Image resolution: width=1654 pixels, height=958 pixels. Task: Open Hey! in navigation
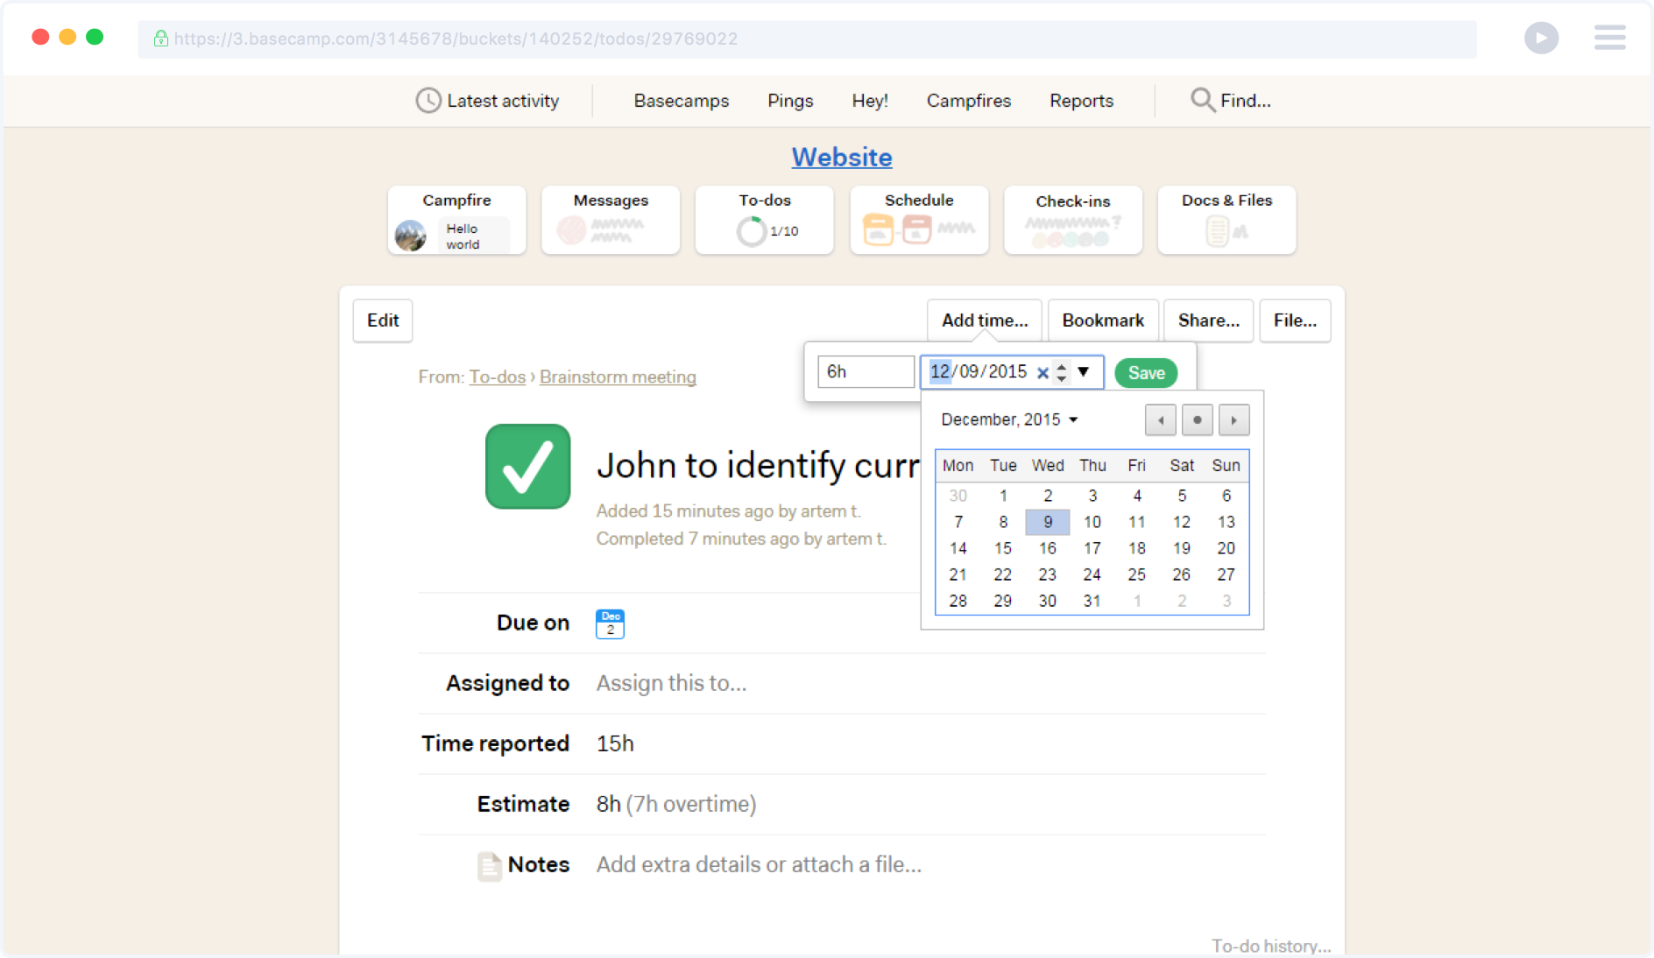pyautogui.click(x=870, y=101)
